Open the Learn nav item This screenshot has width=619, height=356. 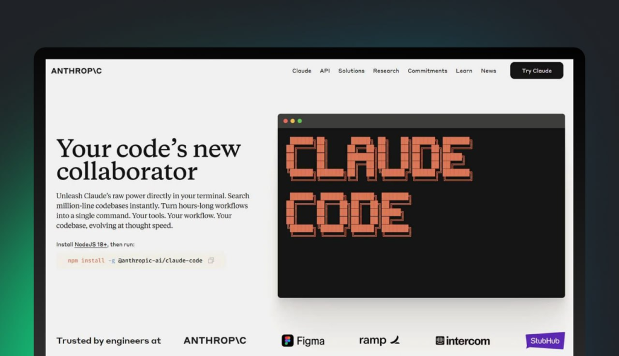464,71
